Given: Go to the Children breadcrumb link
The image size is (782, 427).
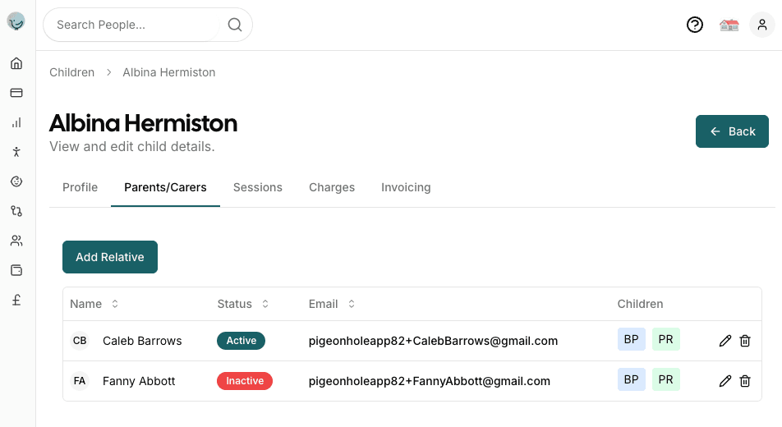Looking at the screenshot, I should click(72, 72).
